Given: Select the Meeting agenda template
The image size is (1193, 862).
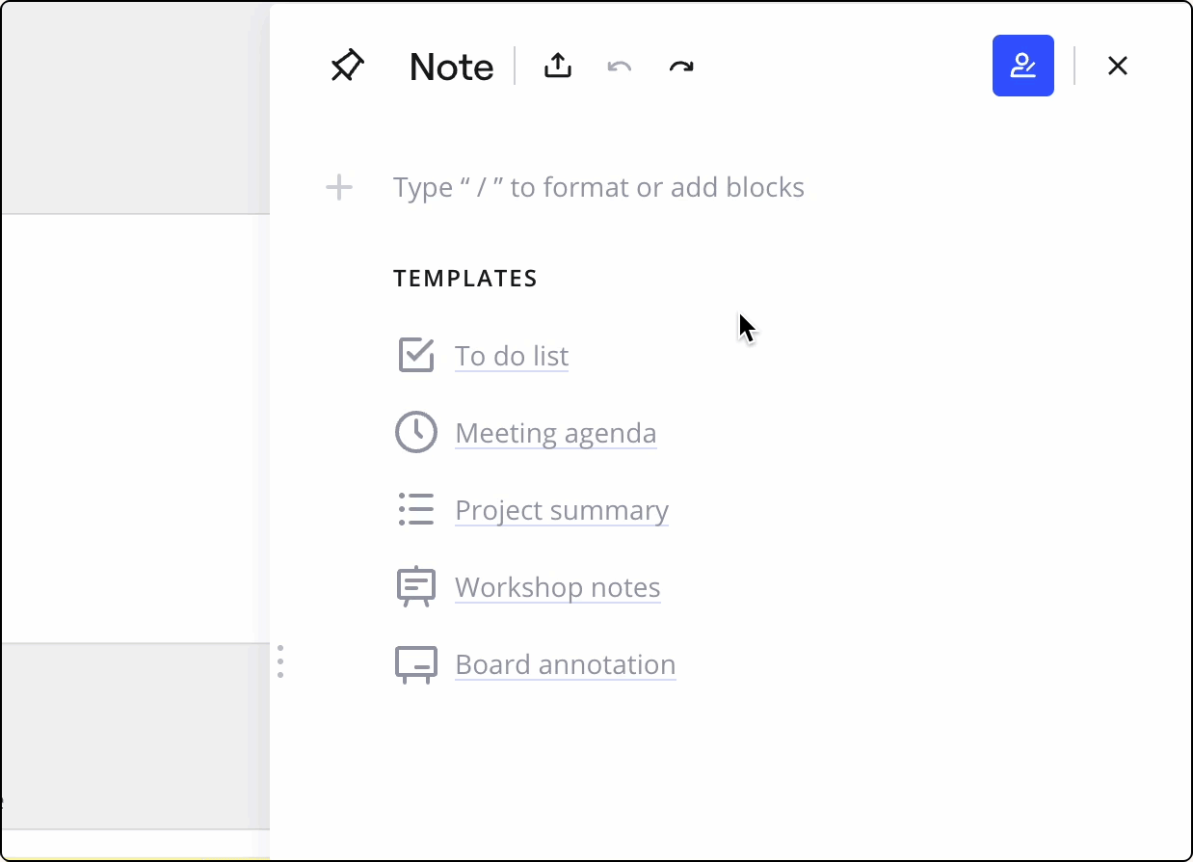Looking at the screenshot, I should (x=555, y=433).
